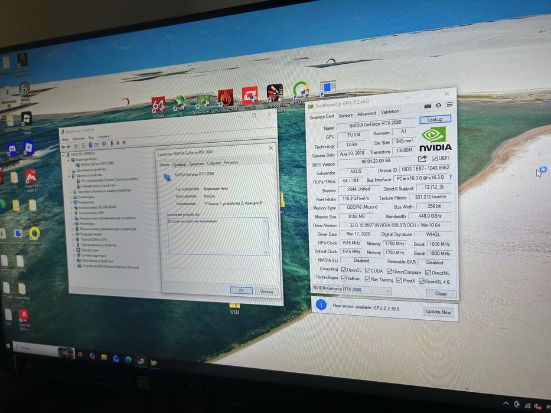551x413 pixels.
Task: Expand the Клавиатуры tree node
Action: (71, 198)
